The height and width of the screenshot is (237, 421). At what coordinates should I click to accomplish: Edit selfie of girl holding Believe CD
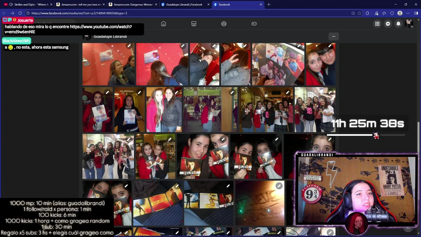[223, 140]
